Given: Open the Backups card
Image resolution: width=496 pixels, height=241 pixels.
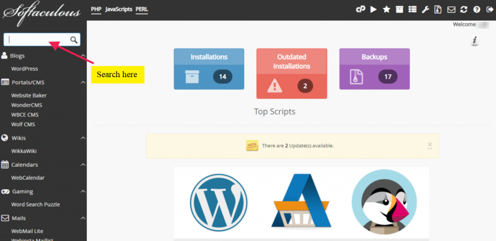Looking at the screenshot, I should click(374, 69).
